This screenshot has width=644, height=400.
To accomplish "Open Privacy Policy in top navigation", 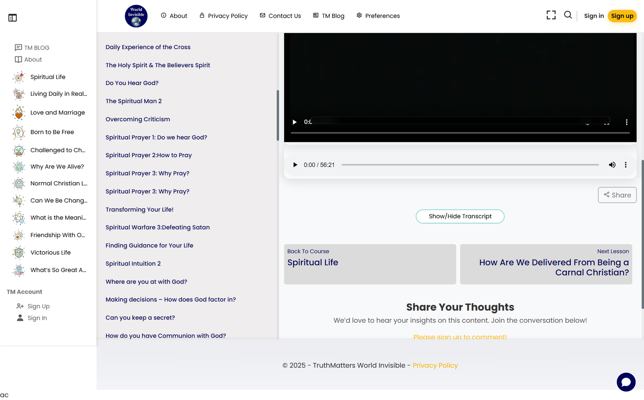I will (x=223, y=16).
